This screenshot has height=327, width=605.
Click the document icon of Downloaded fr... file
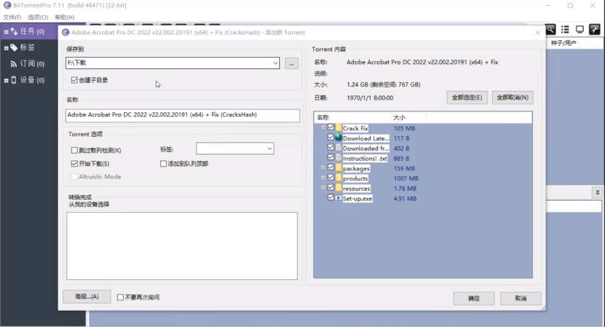coord(339,148)
